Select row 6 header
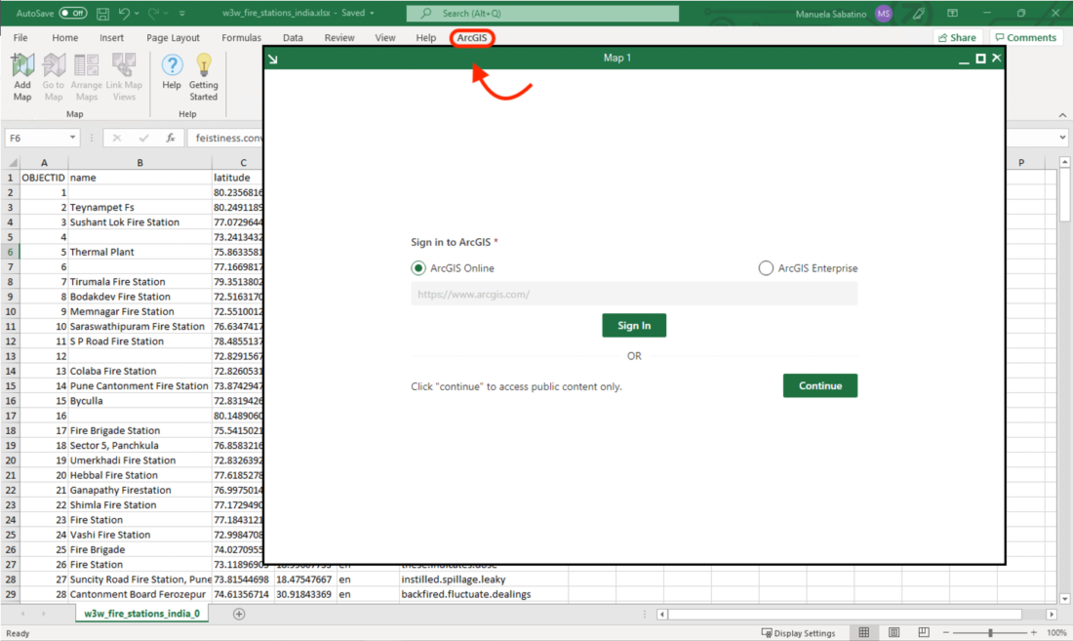Screen dimensions: 1073x641 coord(11,252)
